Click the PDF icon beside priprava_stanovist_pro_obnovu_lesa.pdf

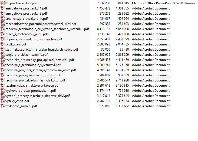pyautogui.click(x=3, y=39)
